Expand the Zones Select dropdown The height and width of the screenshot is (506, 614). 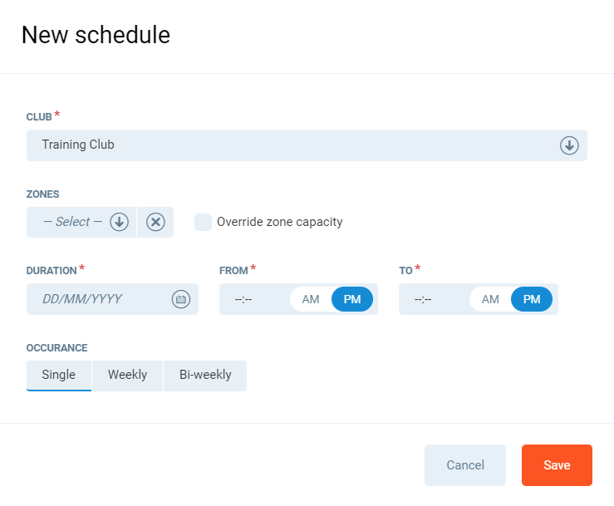pos(73,222)
